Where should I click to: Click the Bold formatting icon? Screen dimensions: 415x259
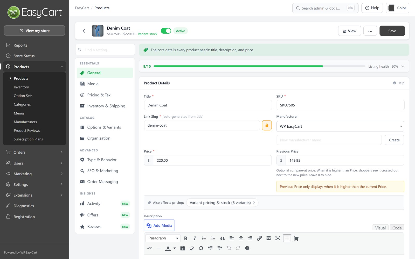[x=186, y=238]
